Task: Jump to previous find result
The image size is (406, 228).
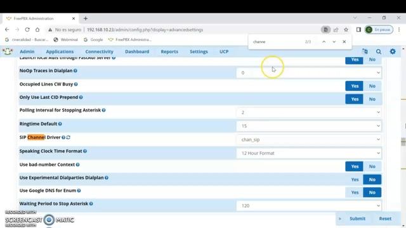Action: click(x=324, y=42)
